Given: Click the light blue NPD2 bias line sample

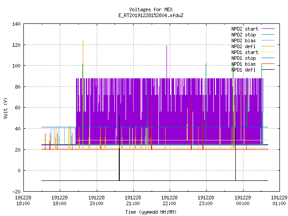Looking at the screenshot, I should click(x=268, y=40).
